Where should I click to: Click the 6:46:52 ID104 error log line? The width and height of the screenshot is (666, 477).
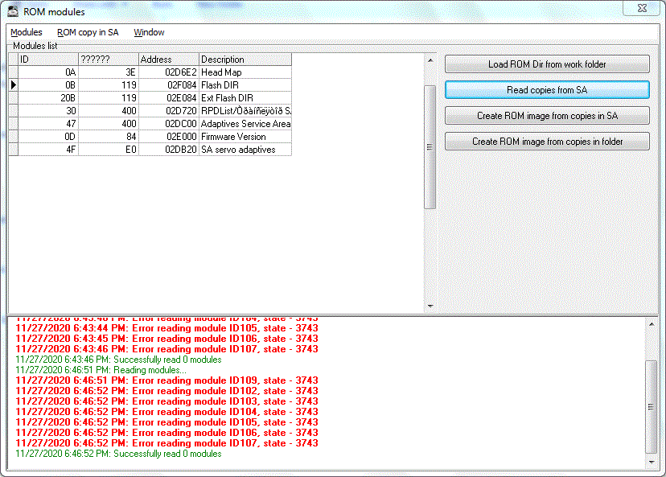pos(167,412)
